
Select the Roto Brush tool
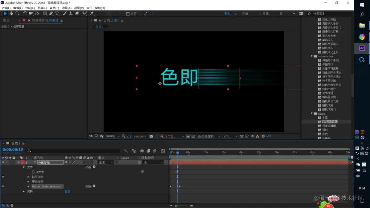(x=84, y=14)
